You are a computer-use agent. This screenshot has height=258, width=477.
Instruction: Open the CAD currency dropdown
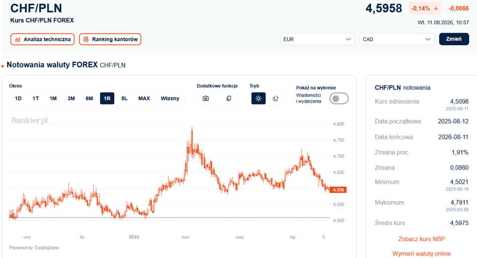396,39
